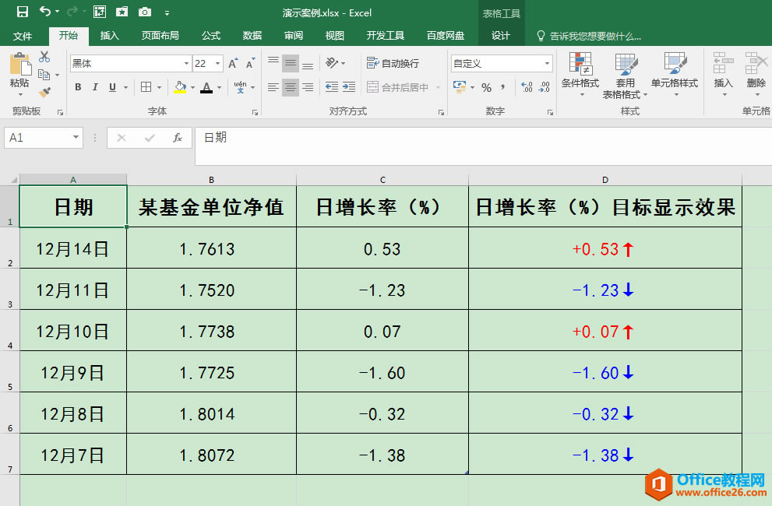Apply the font color A swatch

click(206, 87)
